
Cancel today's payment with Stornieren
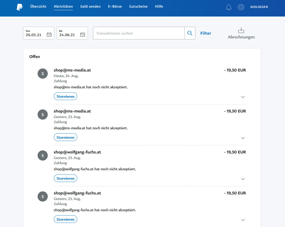pyautogui.click(x=66, y=96)
